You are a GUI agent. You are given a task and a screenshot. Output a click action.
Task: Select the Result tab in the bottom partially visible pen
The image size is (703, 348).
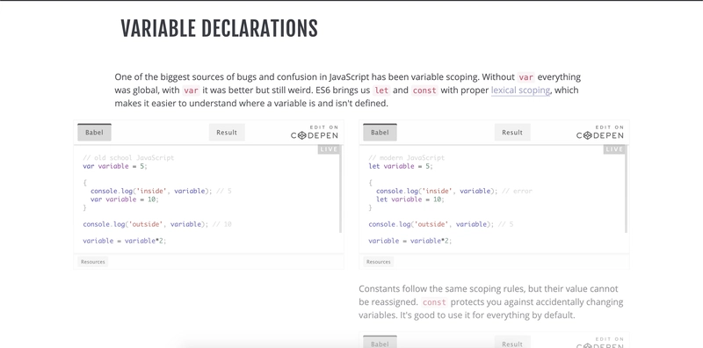[512, 343]
